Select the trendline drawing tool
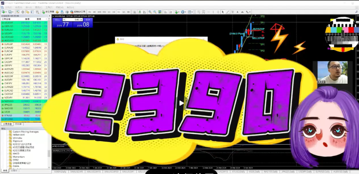 228,12
